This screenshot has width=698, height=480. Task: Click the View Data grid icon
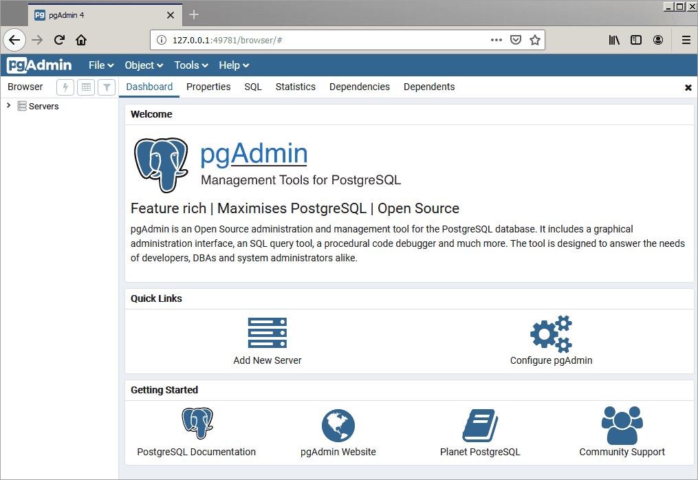pos(85,87)
